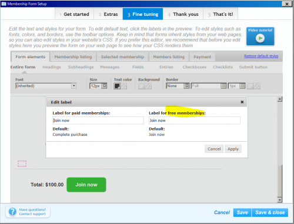Image resolution: width=294 pixels, height=224 pixels.
Task: Select Subheadings style section
Action: [81, 67]
